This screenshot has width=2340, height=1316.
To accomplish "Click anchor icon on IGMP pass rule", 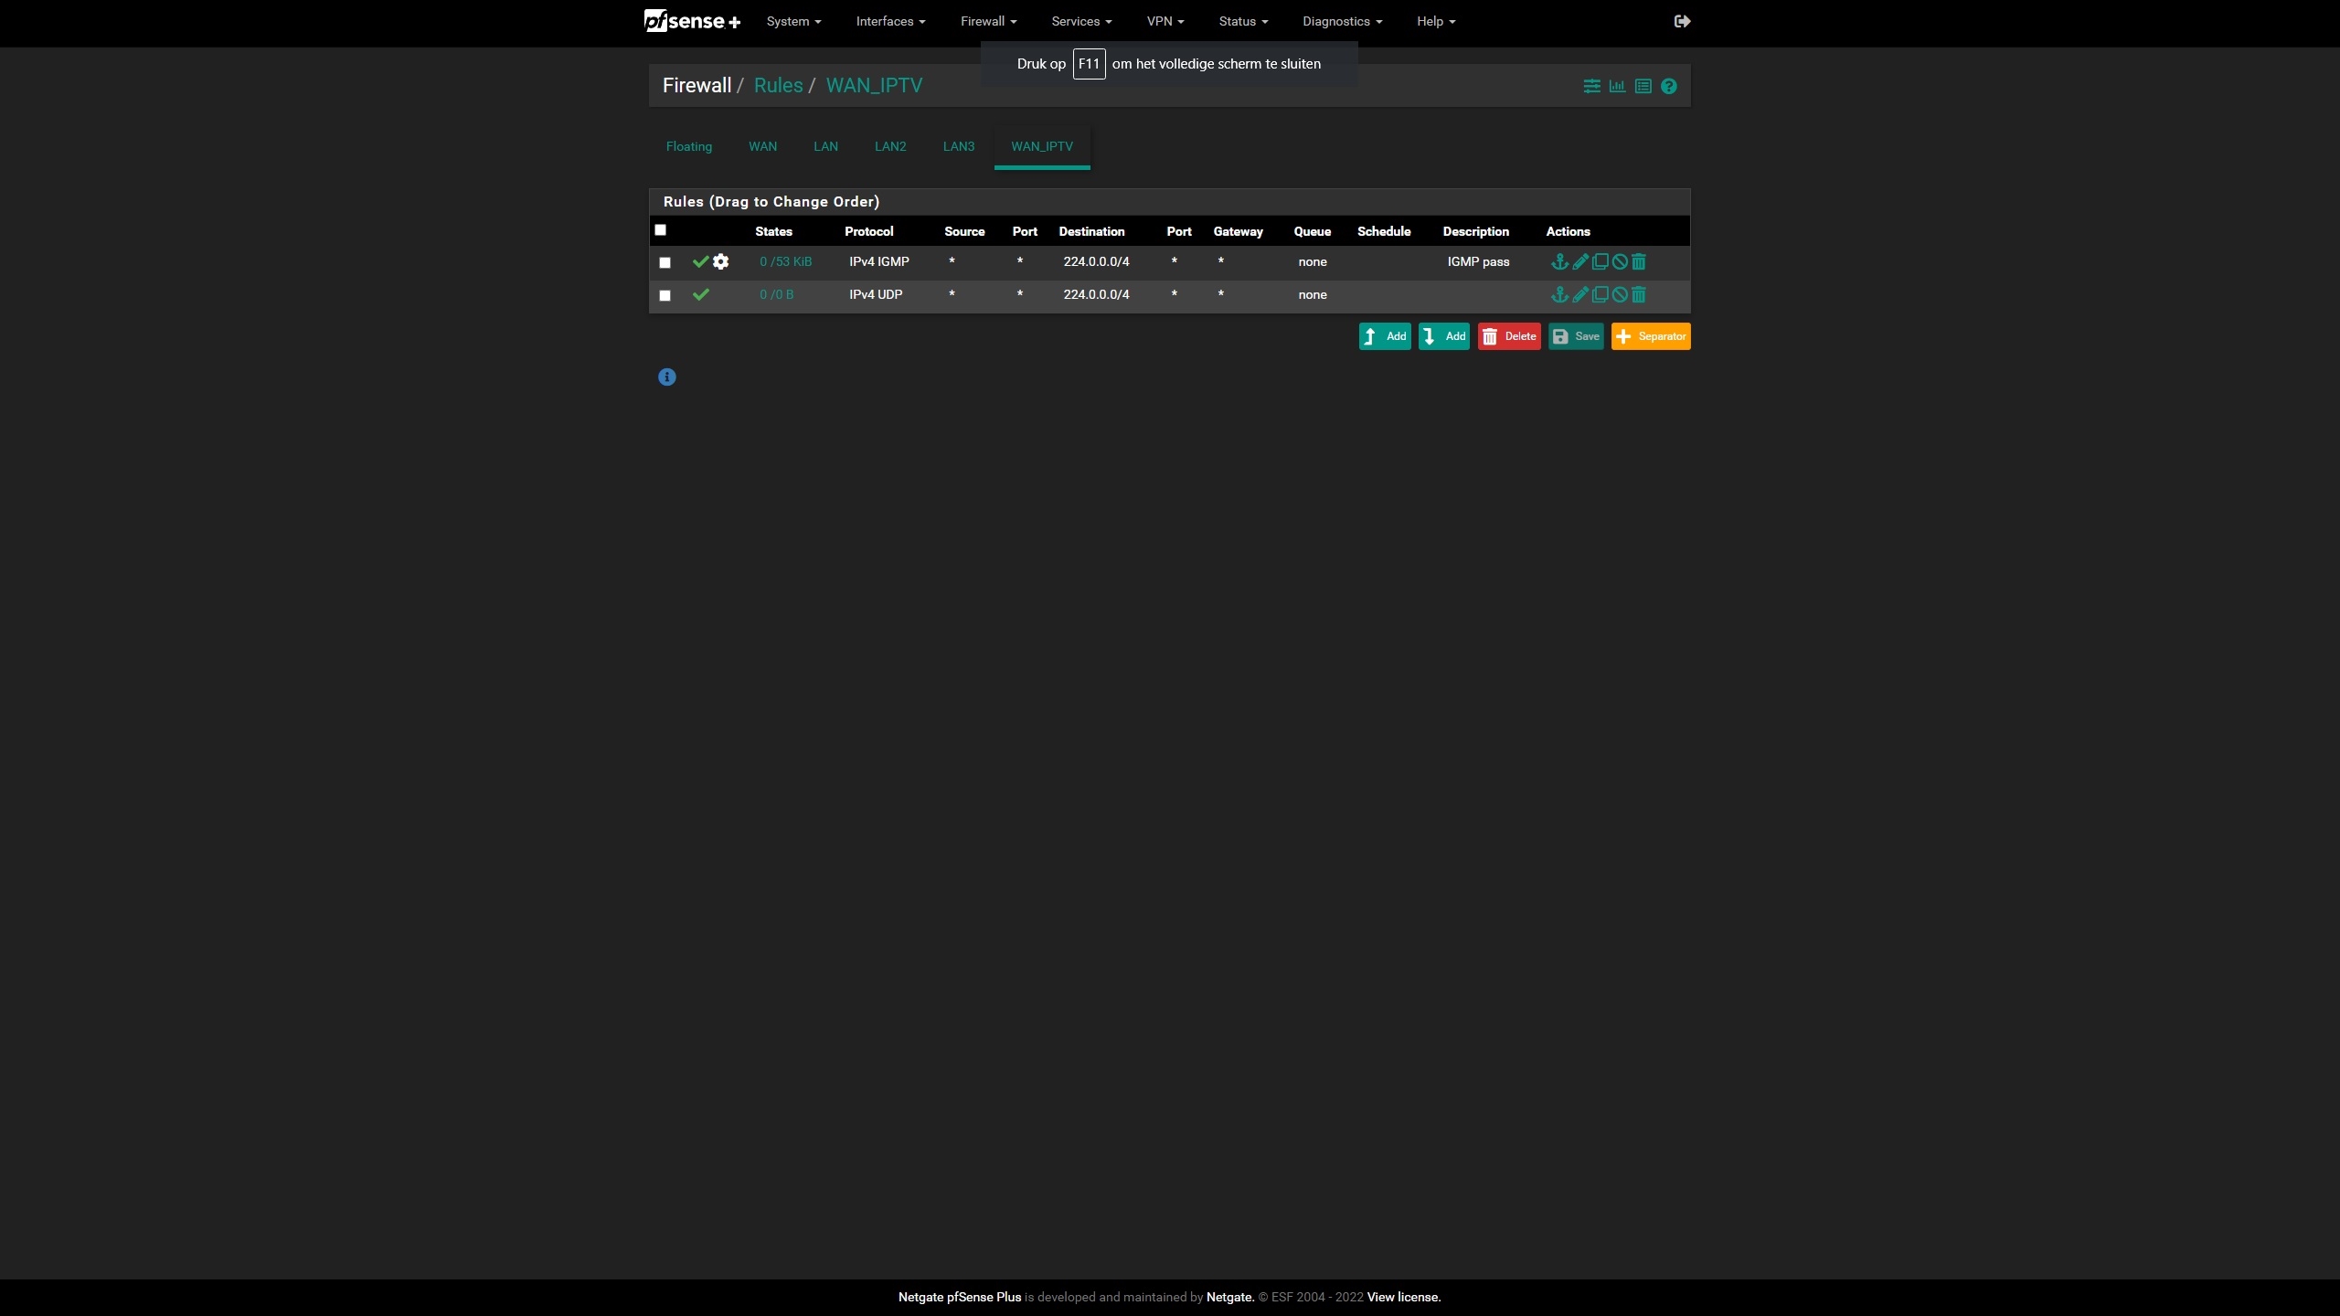I will 1559,262.
